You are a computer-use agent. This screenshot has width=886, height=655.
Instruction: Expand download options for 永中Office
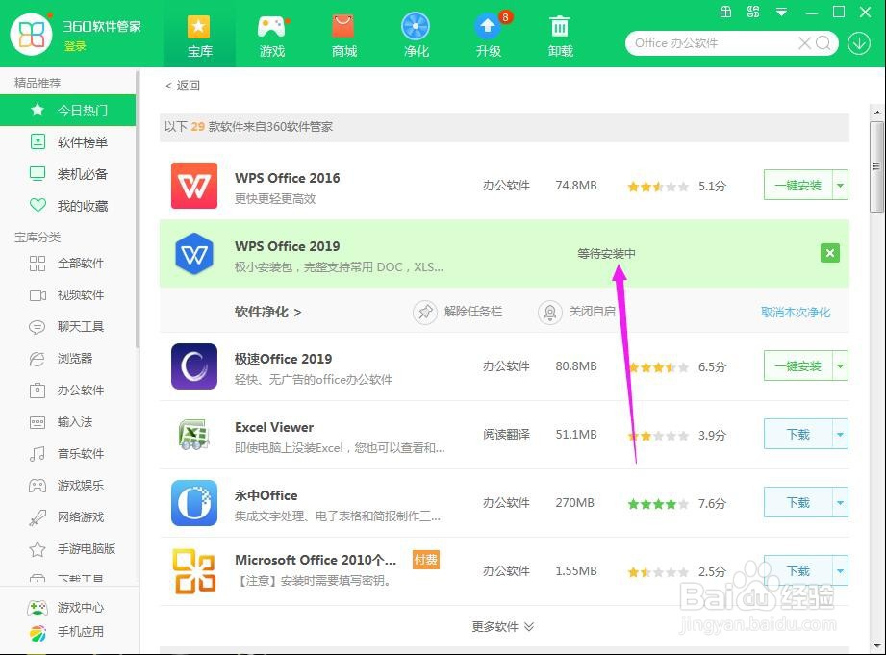coord(840,502)
